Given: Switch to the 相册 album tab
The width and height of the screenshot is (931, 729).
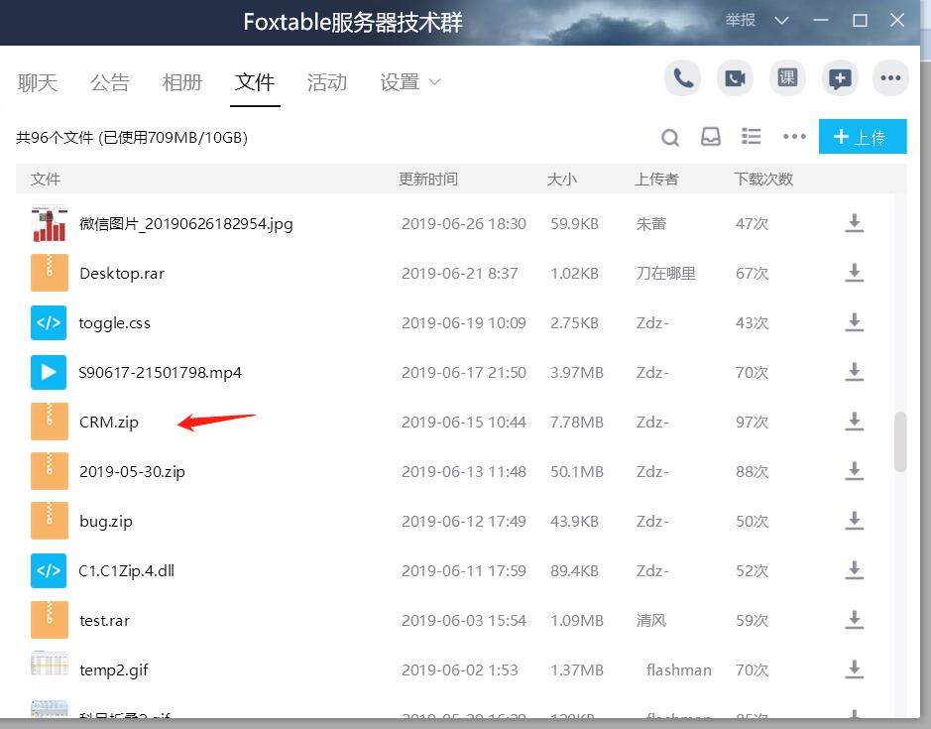Looking at the screenshot, I should click(x=182, y=82).
